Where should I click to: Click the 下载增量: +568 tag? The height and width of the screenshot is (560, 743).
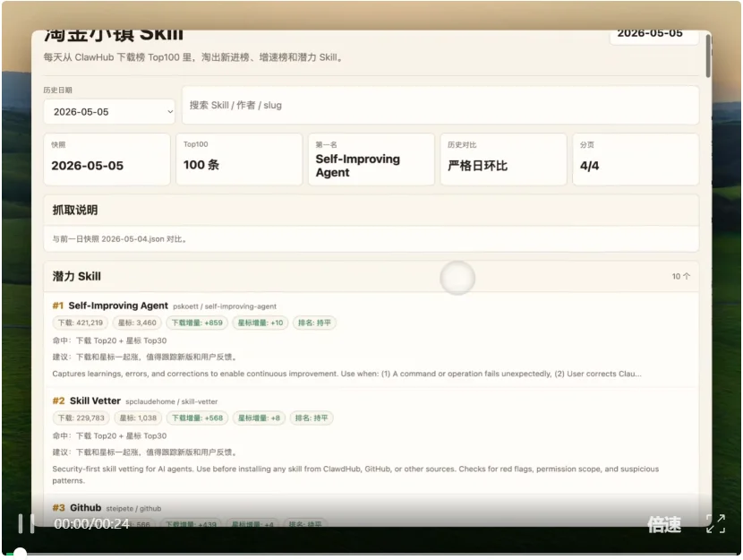[197, 418]
